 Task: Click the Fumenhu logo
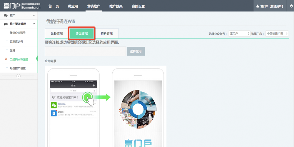pos(22,6)
